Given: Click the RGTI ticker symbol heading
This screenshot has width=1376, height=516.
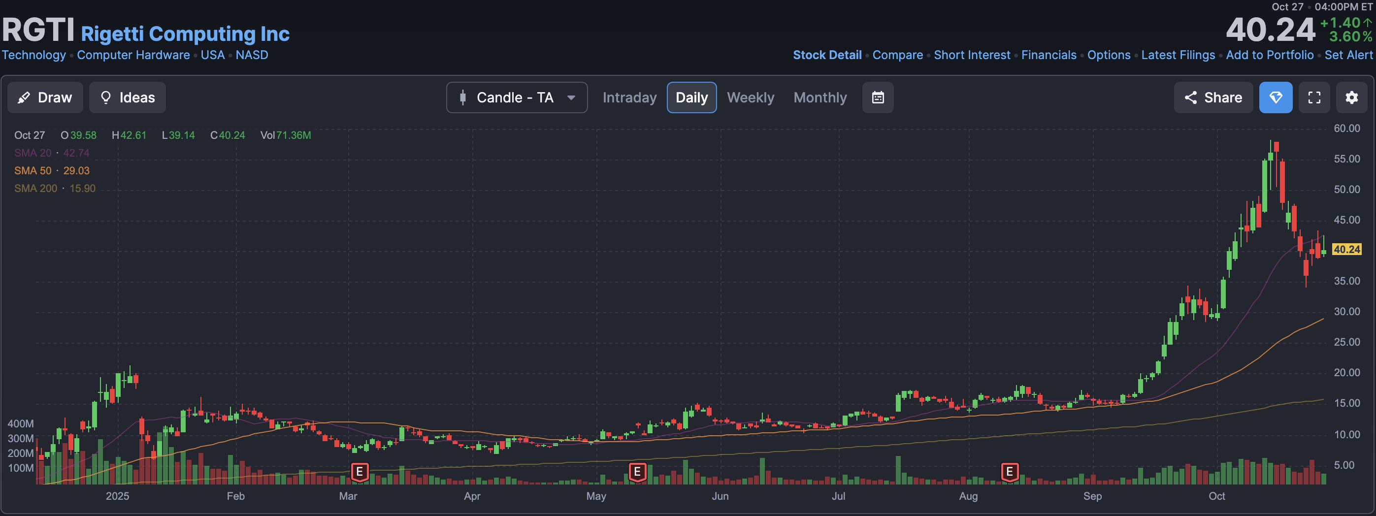Looking at the screenshot, I should [38, 30].
